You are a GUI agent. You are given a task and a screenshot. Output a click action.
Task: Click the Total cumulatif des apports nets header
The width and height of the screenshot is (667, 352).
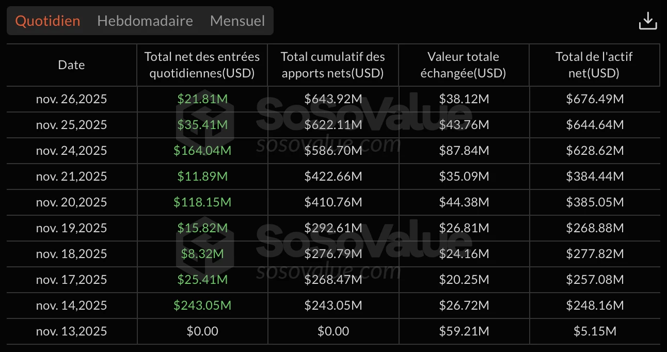pyautogui.click(x=333, y=65)
